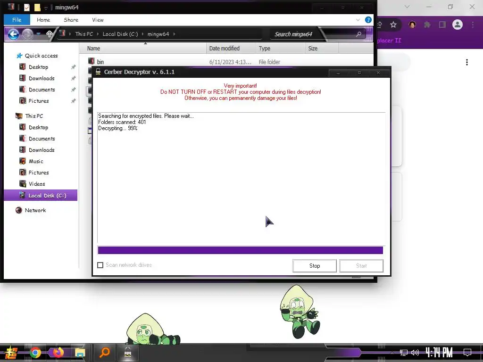Click the Chrome extension avatar icon
483x362 pixels.
[412, 25]
